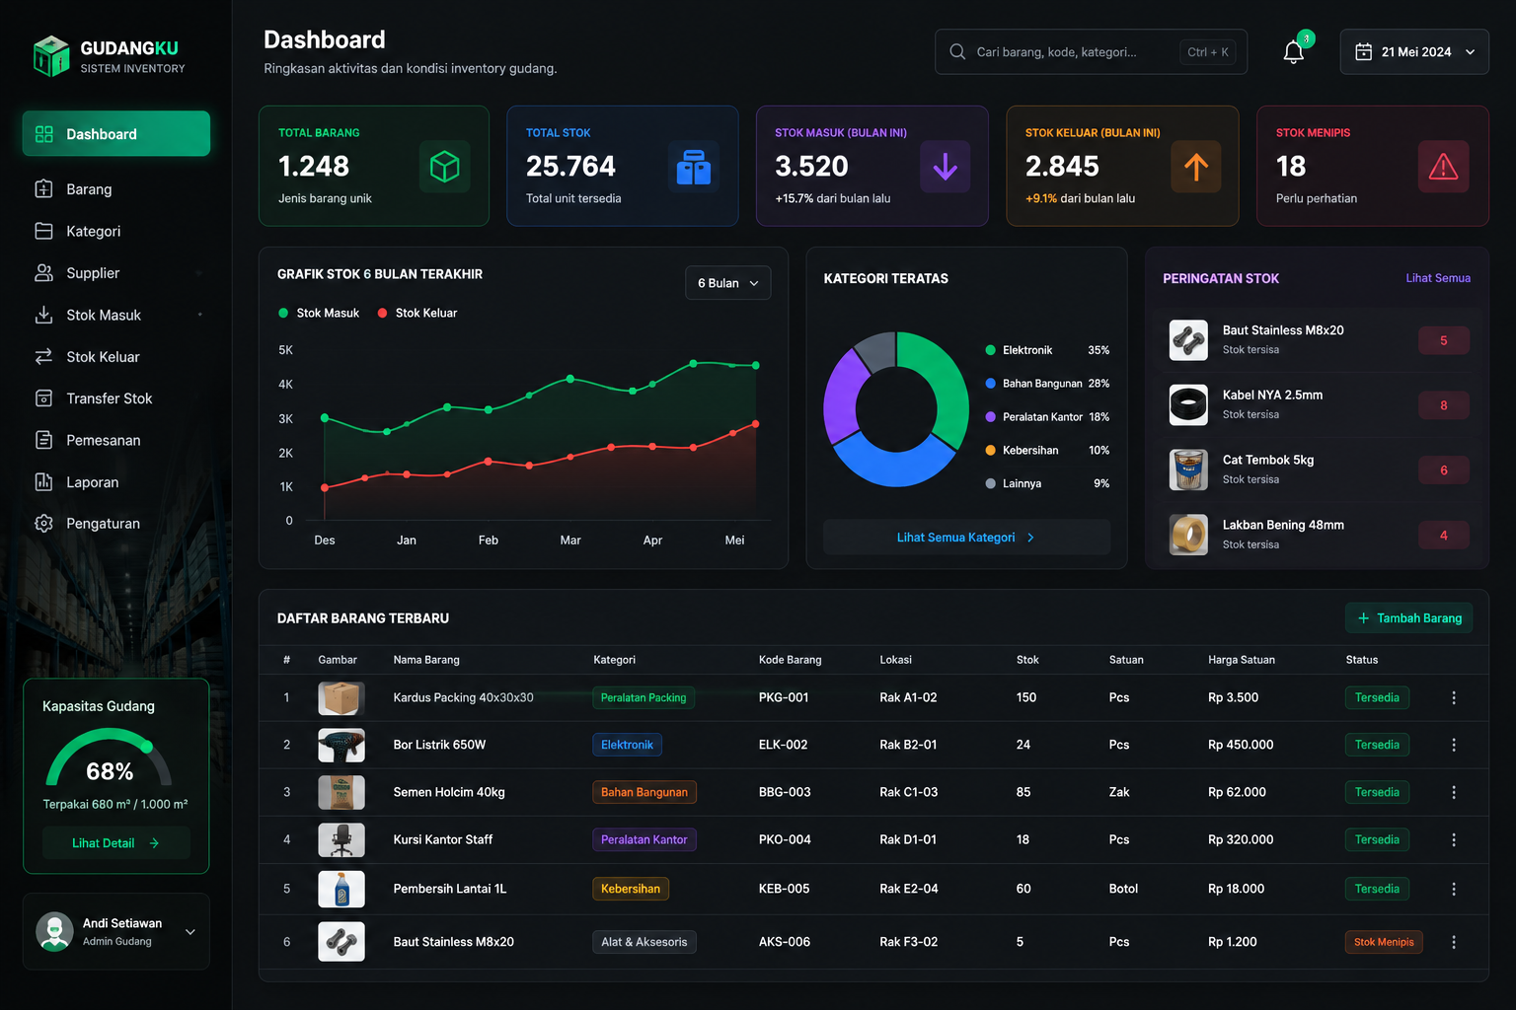
Task: Open the 21 Mei 2024 date picker
Action: click(1413, 52)
